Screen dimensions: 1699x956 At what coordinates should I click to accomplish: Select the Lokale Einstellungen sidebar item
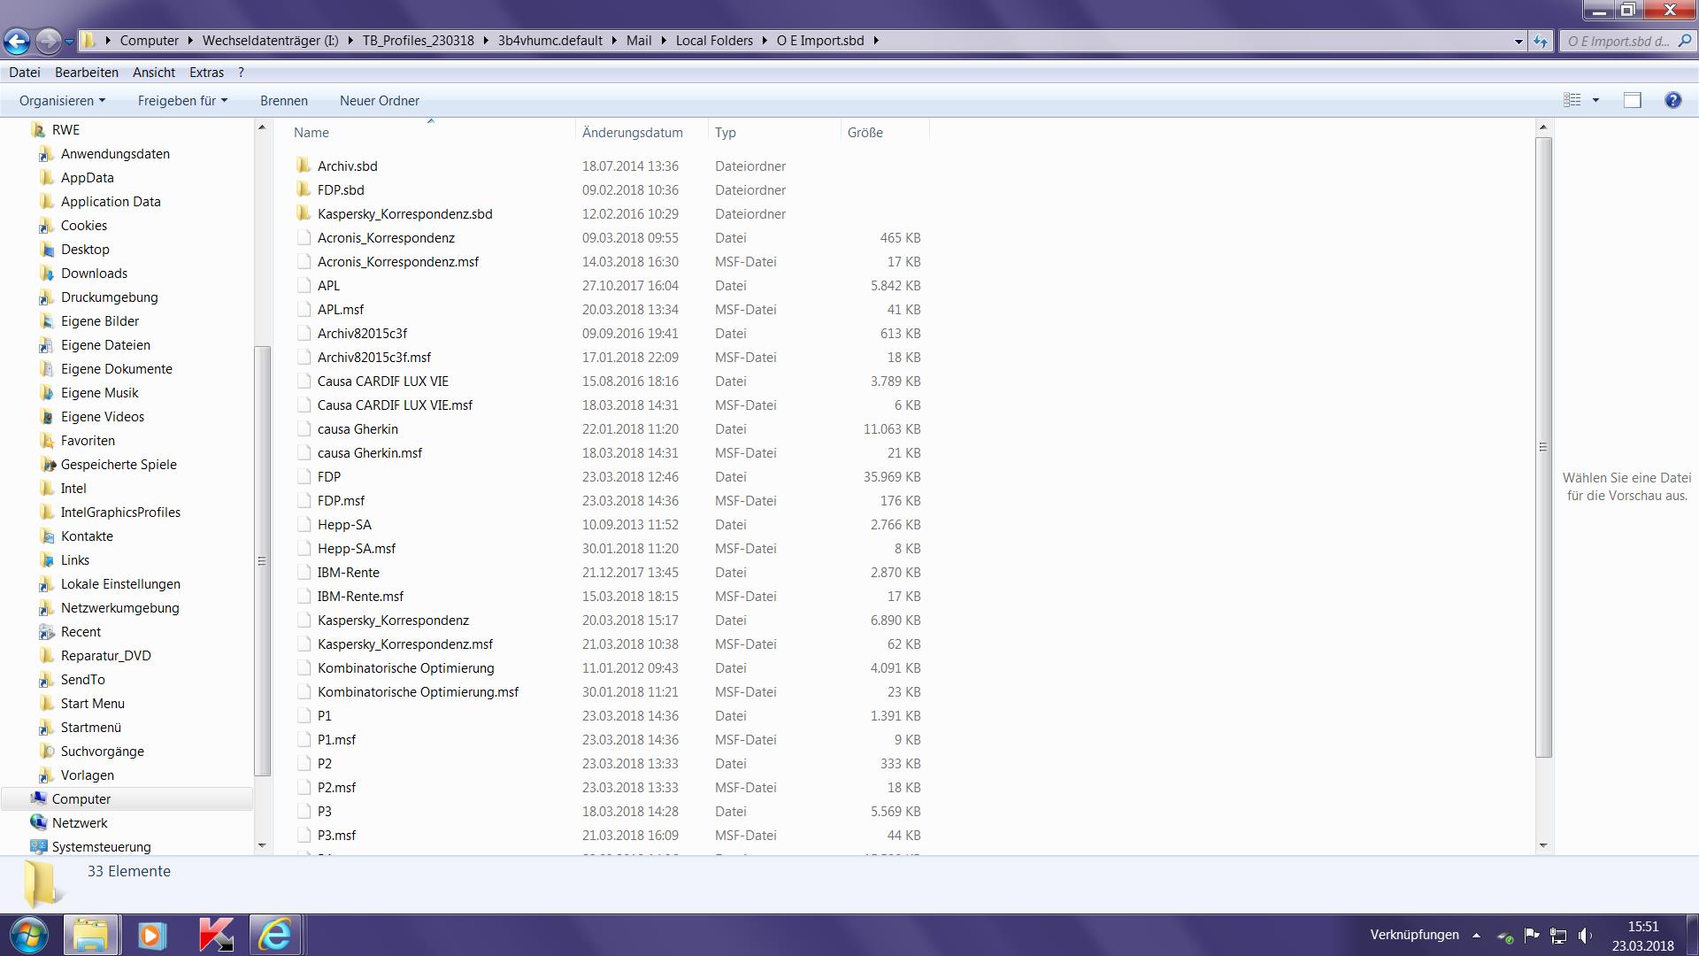tap(120, 584)
